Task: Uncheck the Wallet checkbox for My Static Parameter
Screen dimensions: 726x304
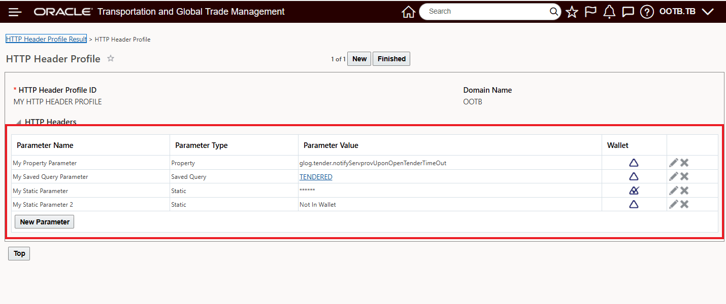Action: tap(634, 190)
